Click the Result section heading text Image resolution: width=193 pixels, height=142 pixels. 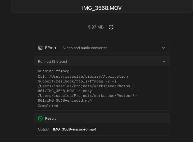(x=51, y=118)
